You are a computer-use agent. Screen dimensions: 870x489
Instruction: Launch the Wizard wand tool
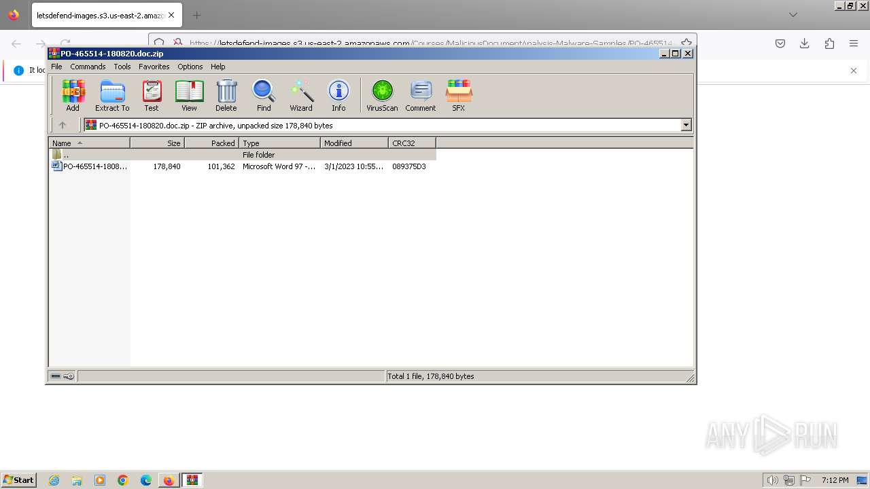pos(301,96)
